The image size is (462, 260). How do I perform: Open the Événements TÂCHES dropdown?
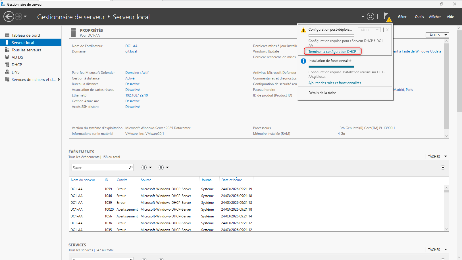pos(437,156)
